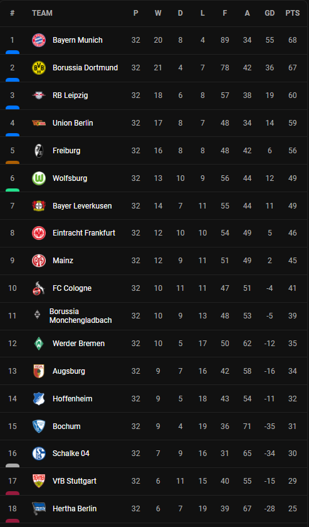
Task: Click the PTS column header
Action: pyautogui.click(x=293, y=13)
